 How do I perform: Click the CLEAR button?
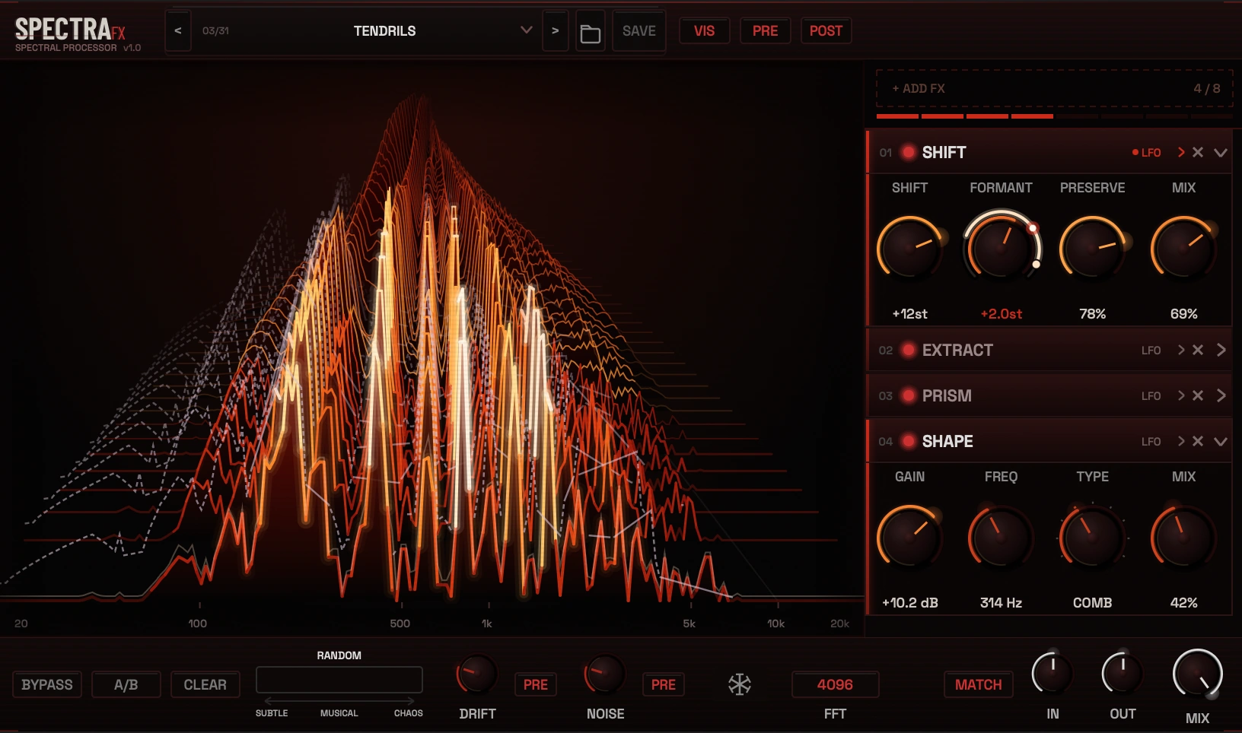[205, 684]
